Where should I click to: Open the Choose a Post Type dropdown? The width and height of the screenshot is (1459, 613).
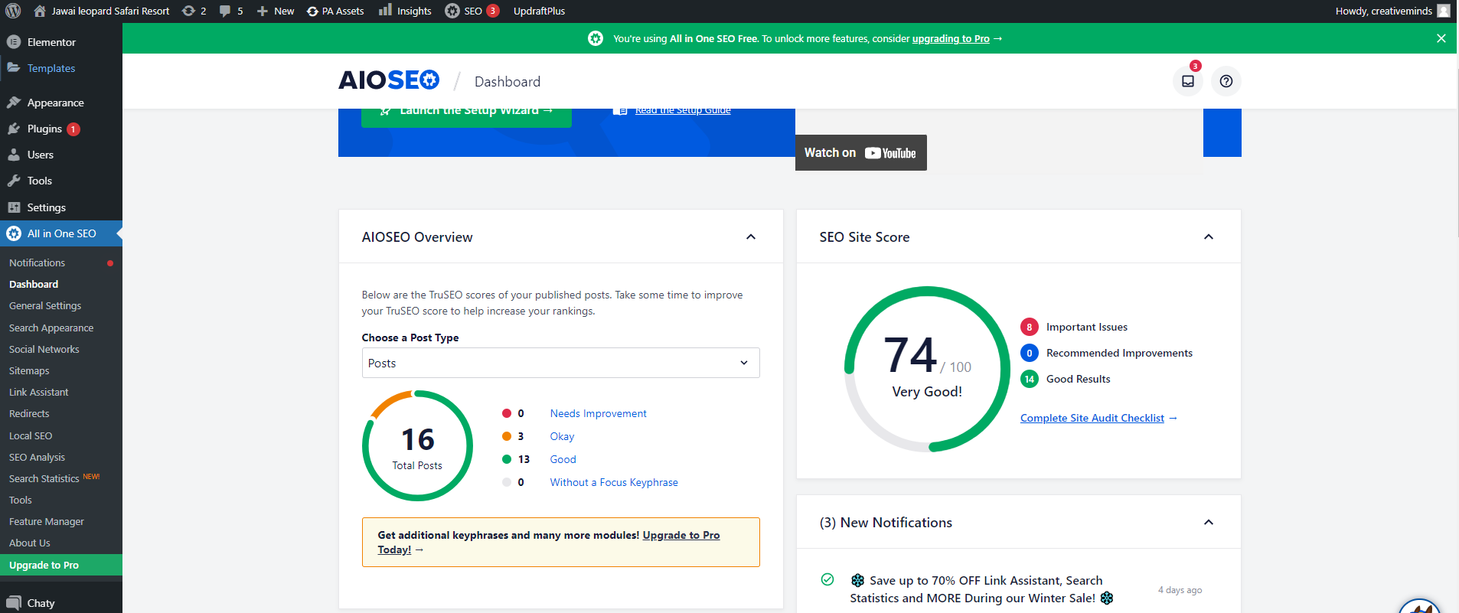click(x=561, y=363)
